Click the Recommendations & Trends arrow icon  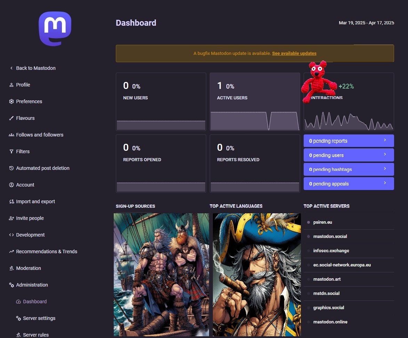[11, 252]
